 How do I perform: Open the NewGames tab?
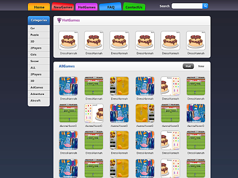63,7
